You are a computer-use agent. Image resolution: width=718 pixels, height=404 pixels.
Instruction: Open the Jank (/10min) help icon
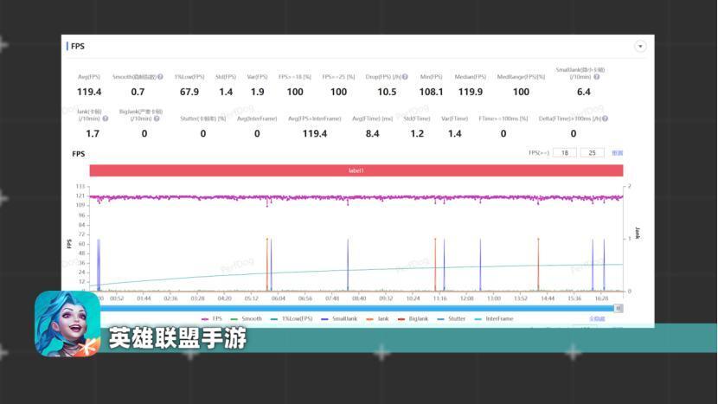pyautogui.click(x=106, y=119)
